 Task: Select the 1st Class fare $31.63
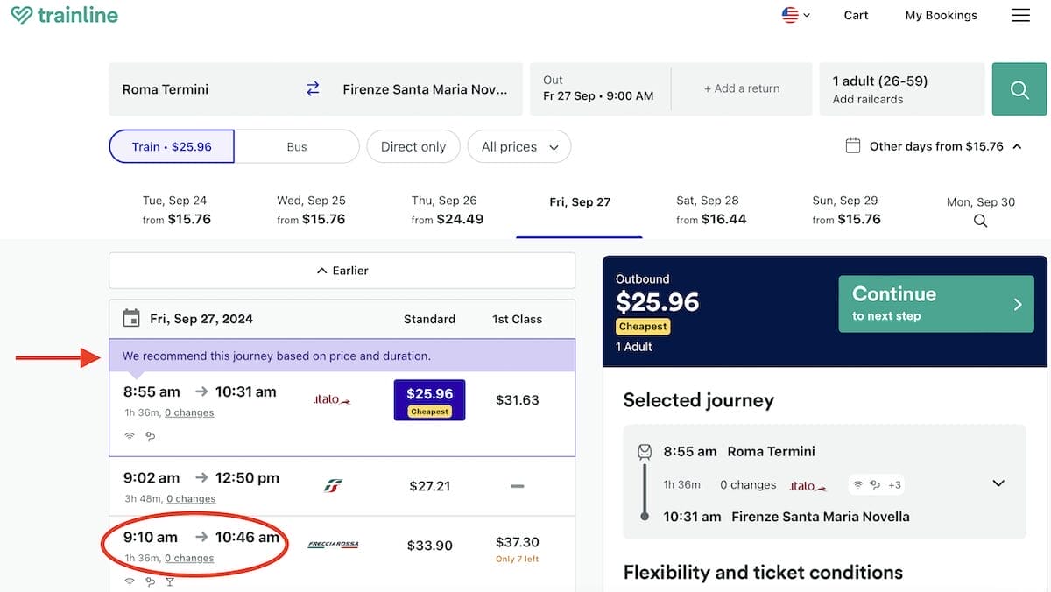point(517,399)
